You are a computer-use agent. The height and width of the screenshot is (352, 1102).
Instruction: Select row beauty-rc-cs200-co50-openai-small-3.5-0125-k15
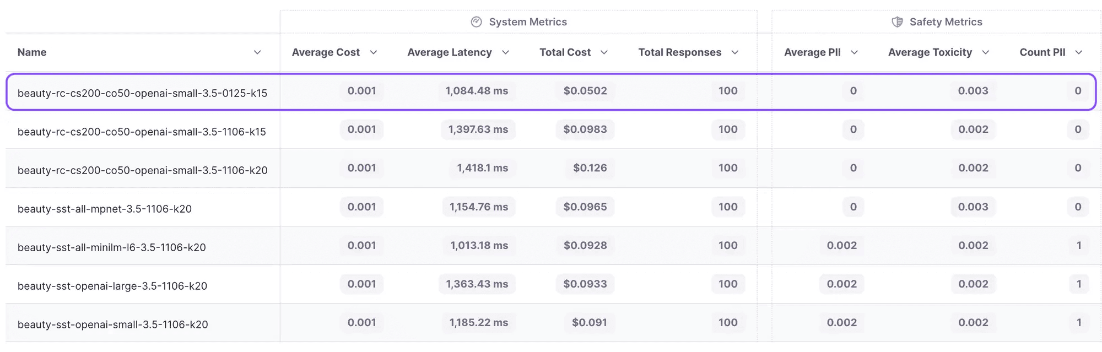tap(551, 91)
